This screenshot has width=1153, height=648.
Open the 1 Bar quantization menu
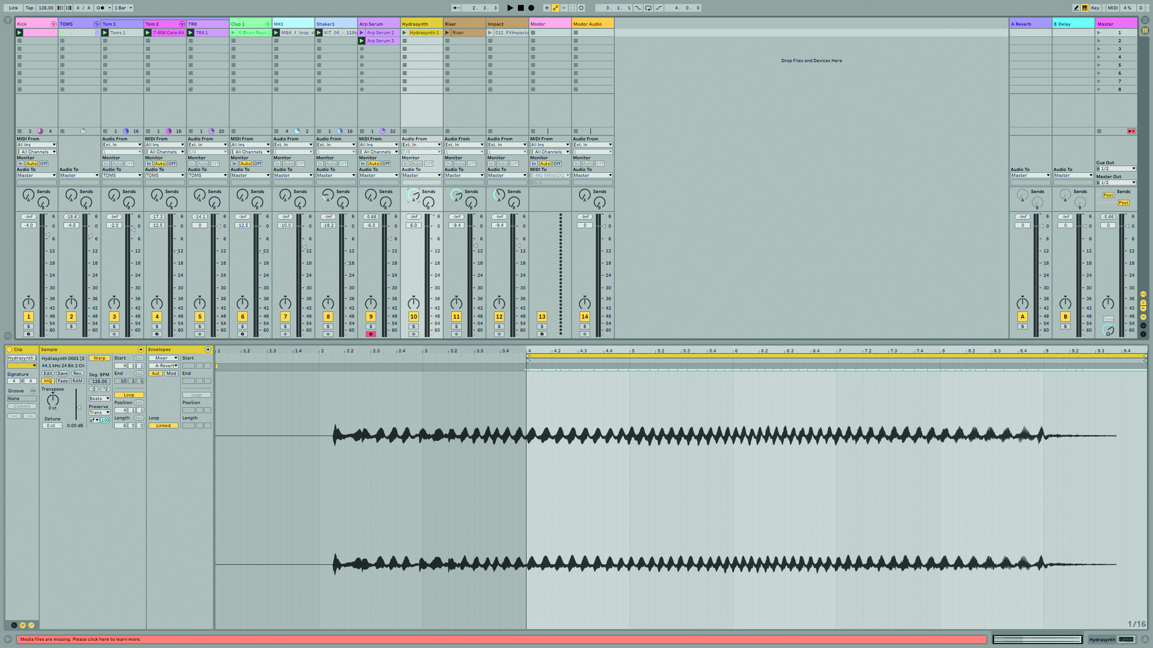pyautogui.click(x=123, y=8)
